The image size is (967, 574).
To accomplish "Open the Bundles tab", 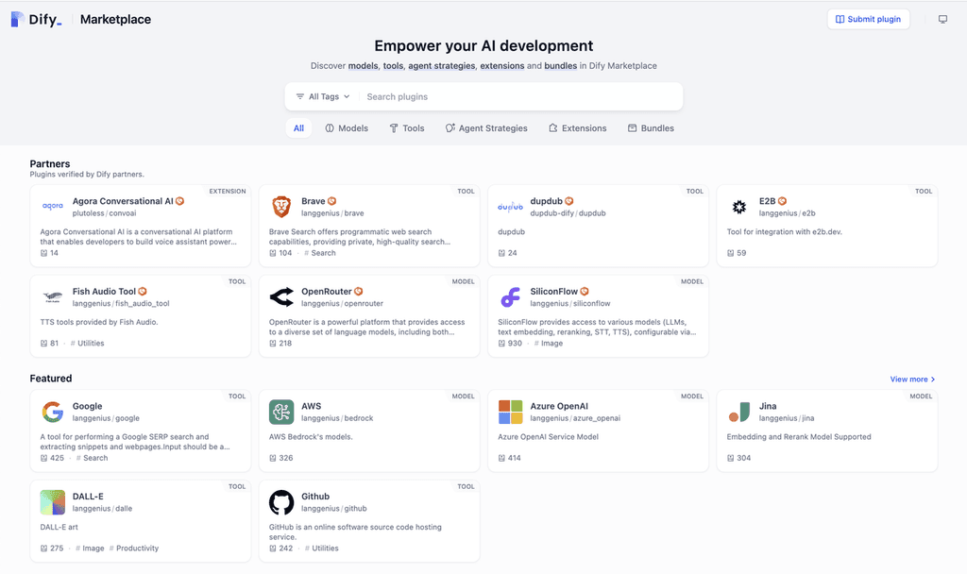I will [x=651, y=127].
